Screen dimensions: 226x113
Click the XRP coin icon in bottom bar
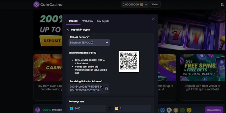coord(169,110)
